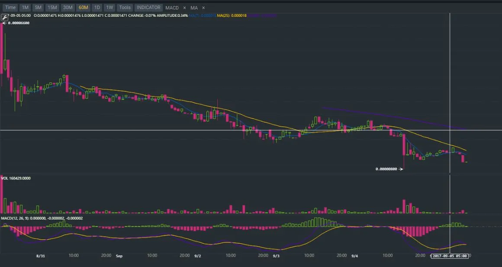Click the 0.00006600 high price marker
502x267 pixels.
pos(18,23)
